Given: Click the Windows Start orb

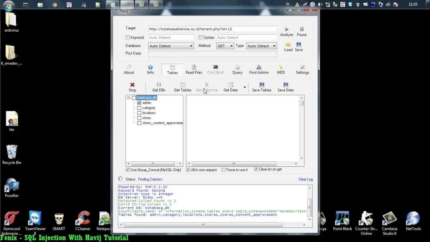Looking at the screenshot, I should pos(8,5).
